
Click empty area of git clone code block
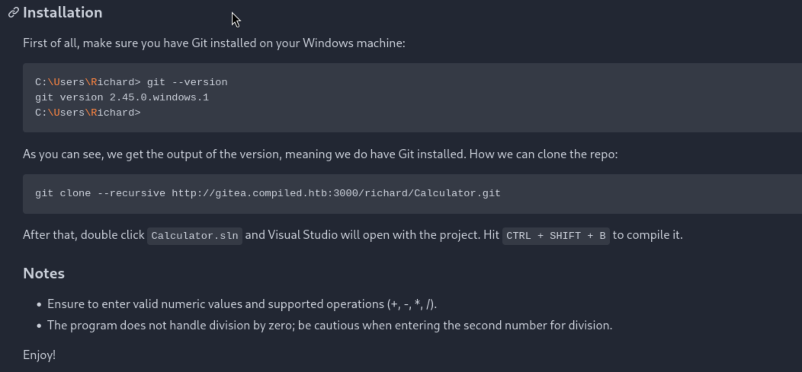[648, 194]
